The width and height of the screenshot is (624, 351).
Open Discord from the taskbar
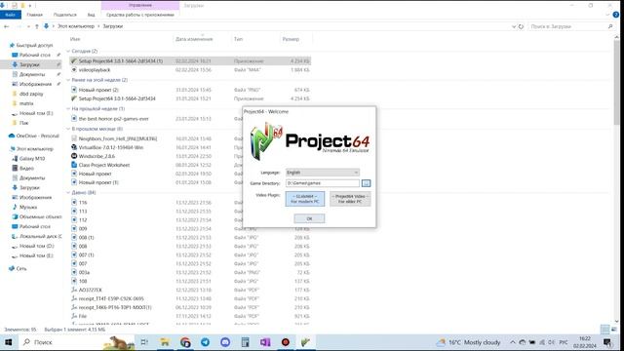pos(225,342)
